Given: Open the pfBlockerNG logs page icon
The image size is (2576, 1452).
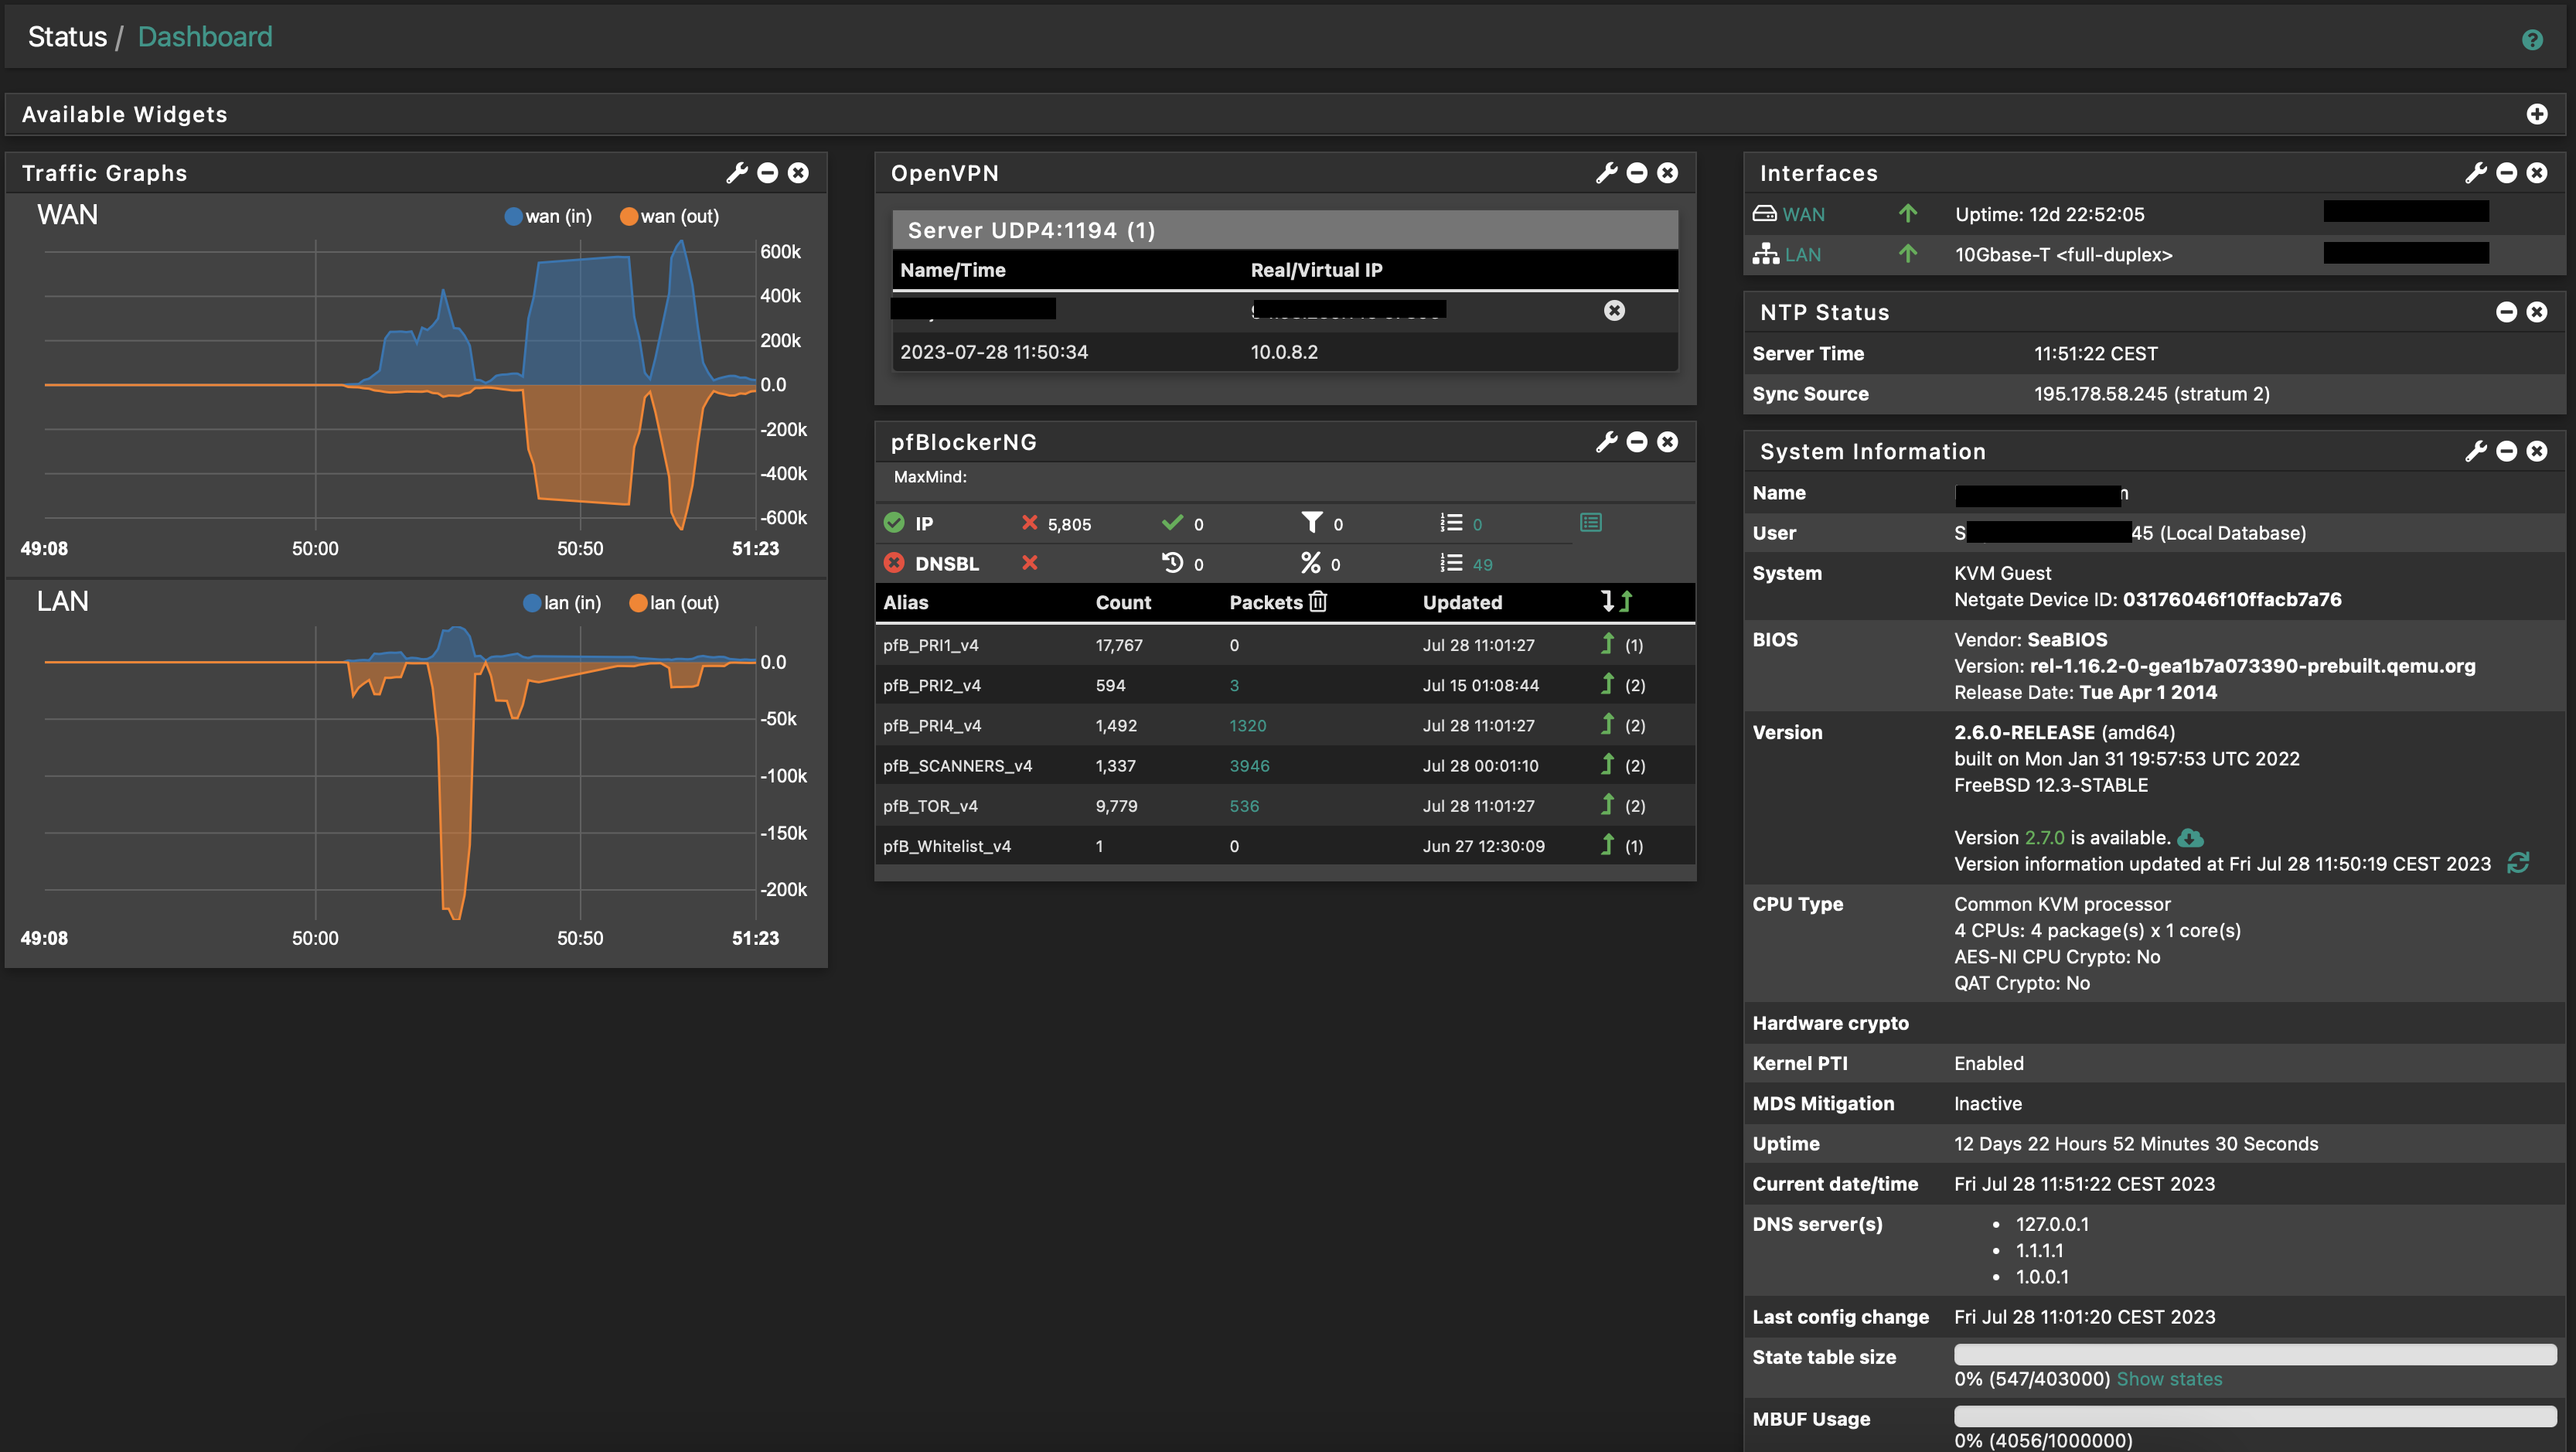Looking at the screenshot, I should tap(1591, 523).
